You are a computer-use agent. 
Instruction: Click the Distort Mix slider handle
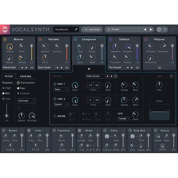pyautogui.click(x=22, y=135)
